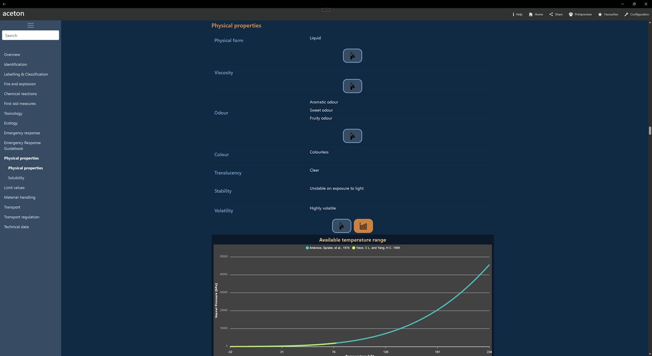Click lab-value icon under Odour

[x=352, y=136]
